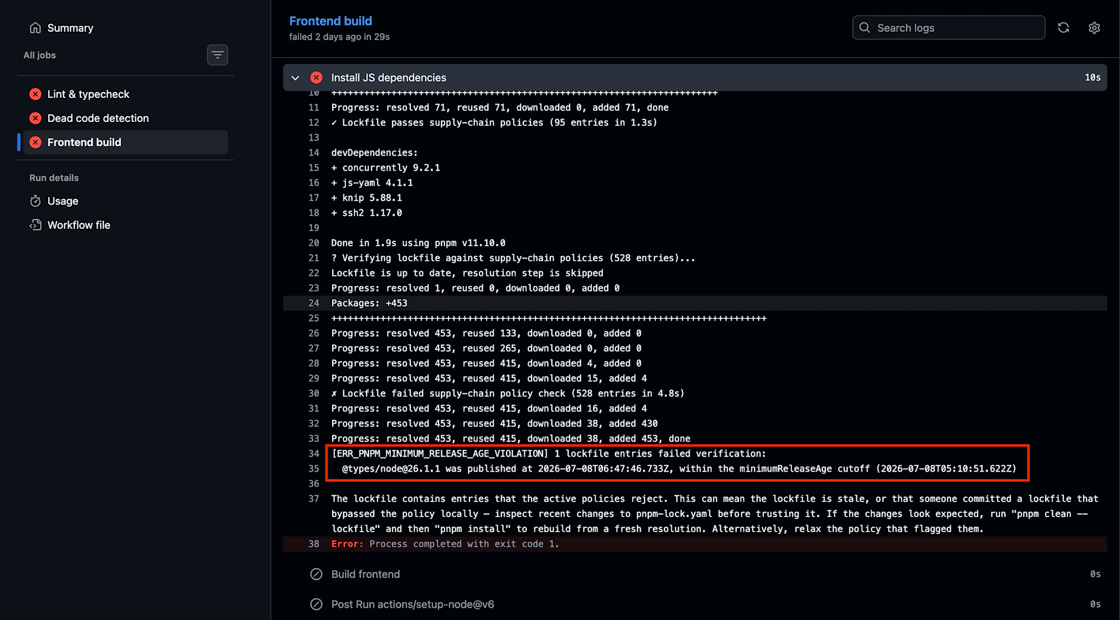Expand Post Run actions/setup-node@v6 step
The height and width of the screenshot is (620, 1120).
coord(695,604)
